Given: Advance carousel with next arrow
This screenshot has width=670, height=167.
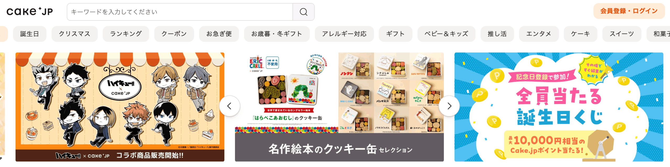Looking at the screenshot, I should [449, 106].
